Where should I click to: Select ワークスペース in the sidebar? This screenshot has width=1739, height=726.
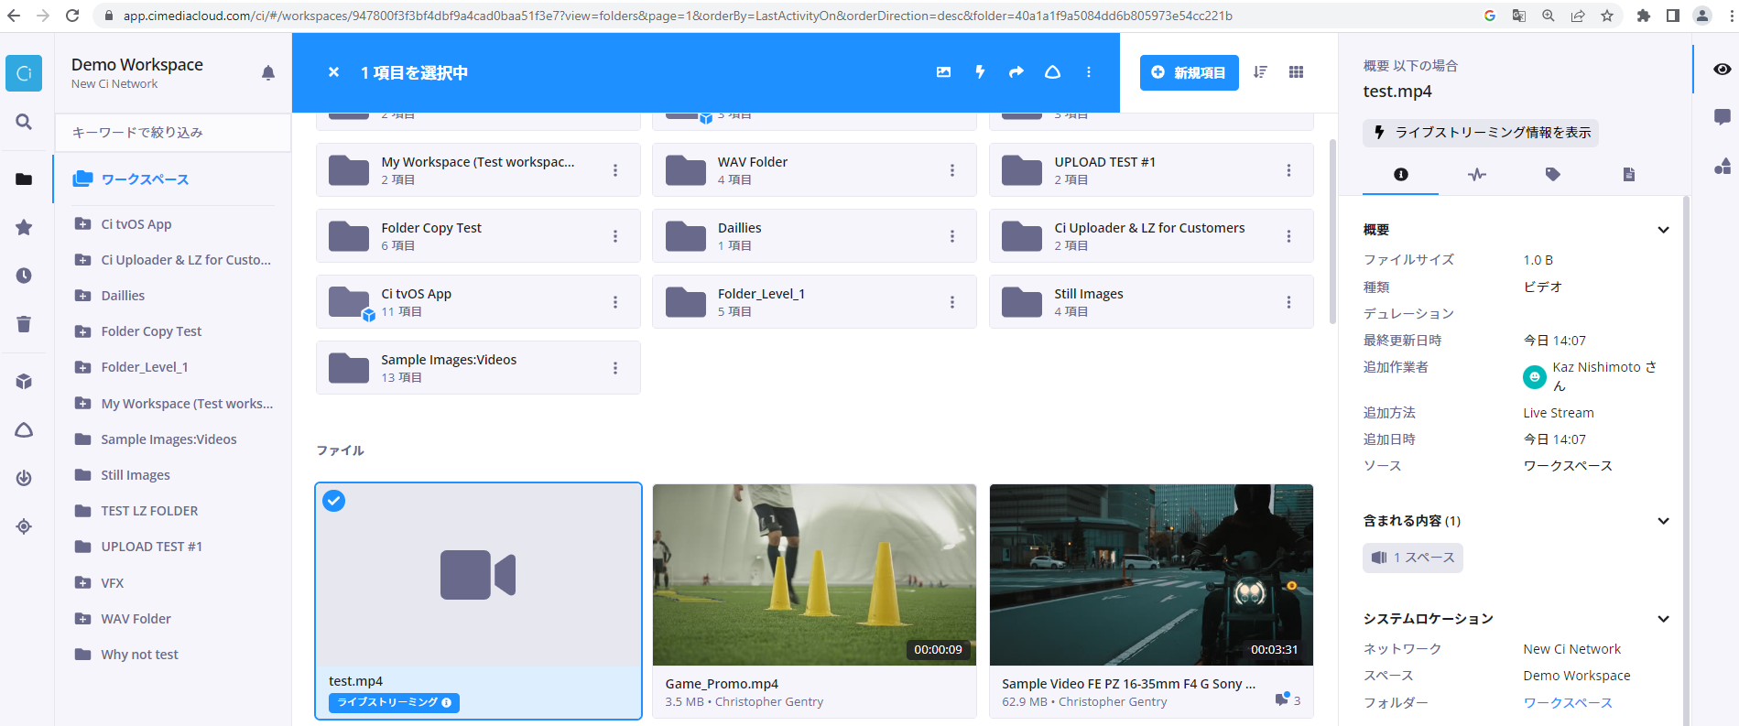click(x=145, y=179)
